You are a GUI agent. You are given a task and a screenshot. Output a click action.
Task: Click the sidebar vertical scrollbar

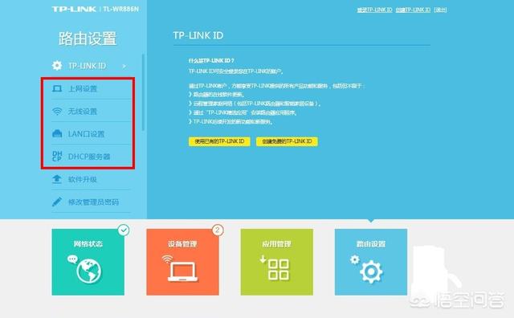[x=143, y=92]
